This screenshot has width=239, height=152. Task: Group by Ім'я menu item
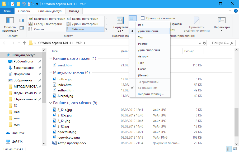149,25
